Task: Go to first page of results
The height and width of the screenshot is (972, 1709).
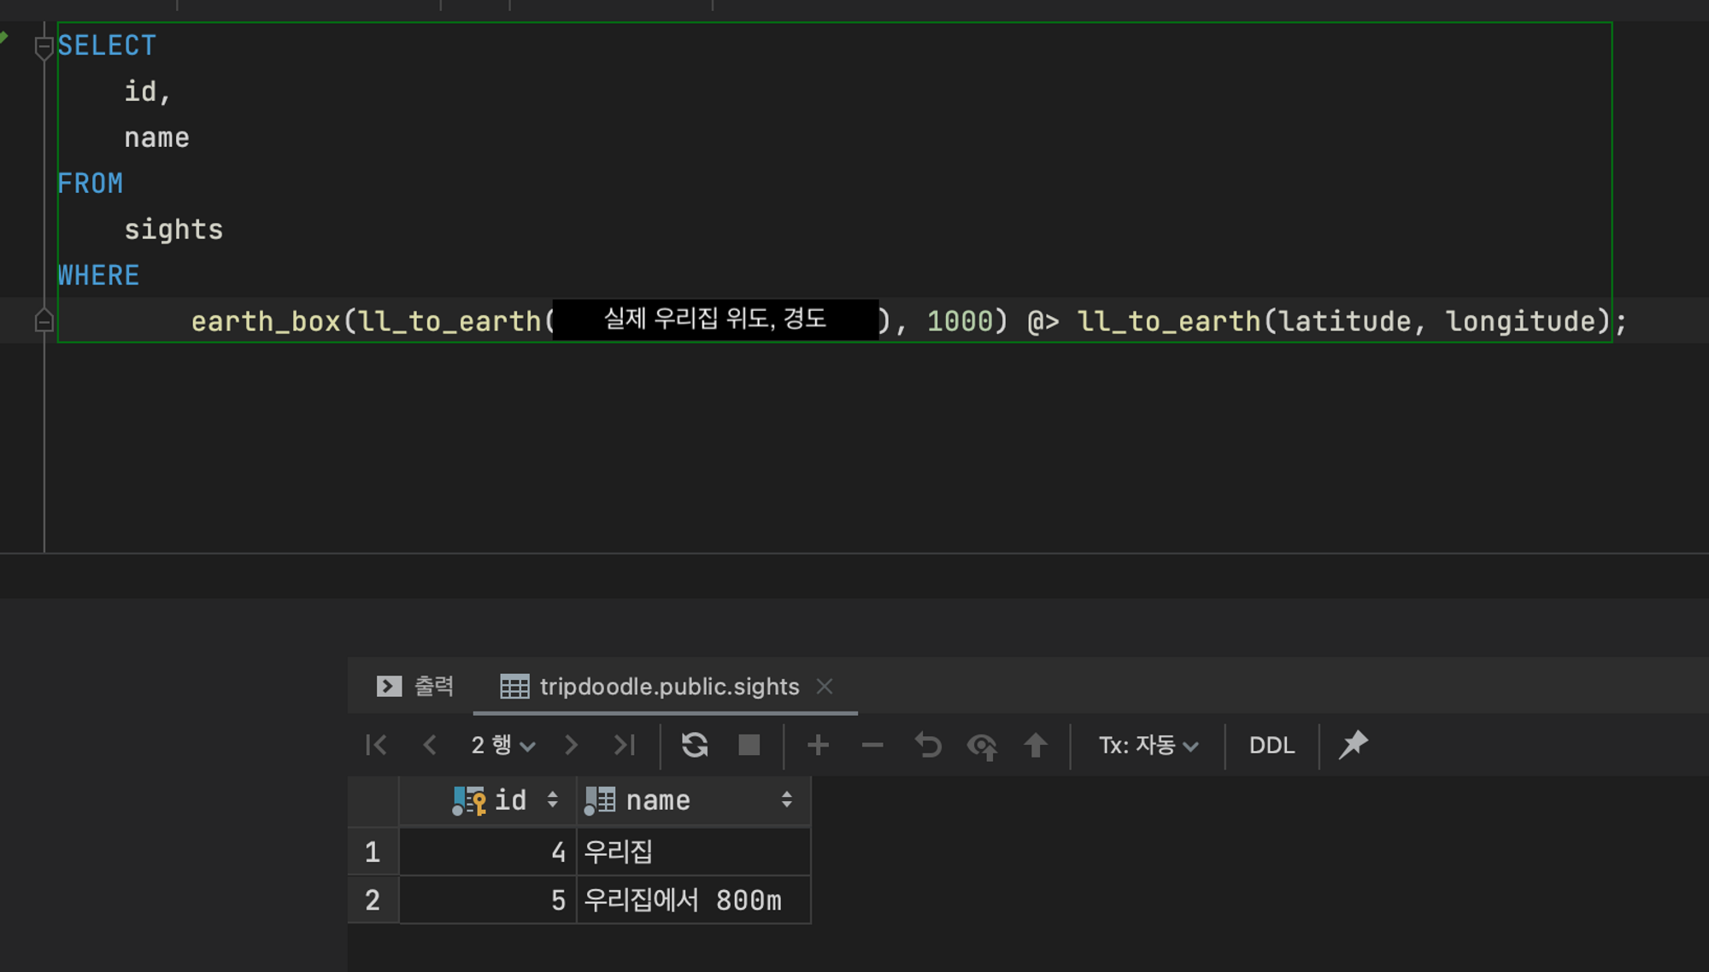Action: click(x=376, y=745)
